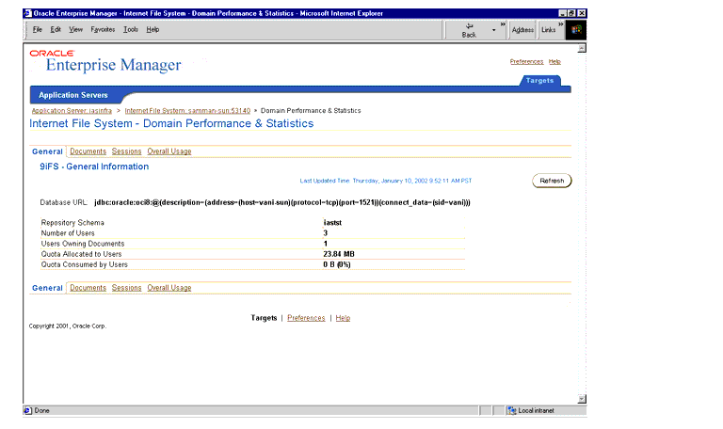The image size is (723, 429).
Task: Click the Copyright 2001, Oracle Corp. text
Action: [68, 326]
